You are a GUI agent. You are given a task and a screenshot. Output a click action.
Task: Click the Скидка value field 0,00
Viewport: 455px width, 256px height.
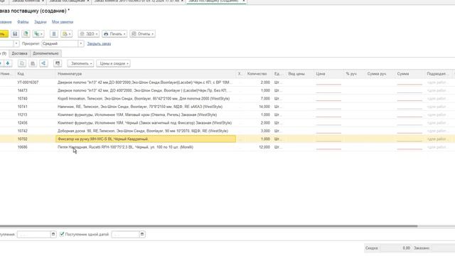(395, 248)
